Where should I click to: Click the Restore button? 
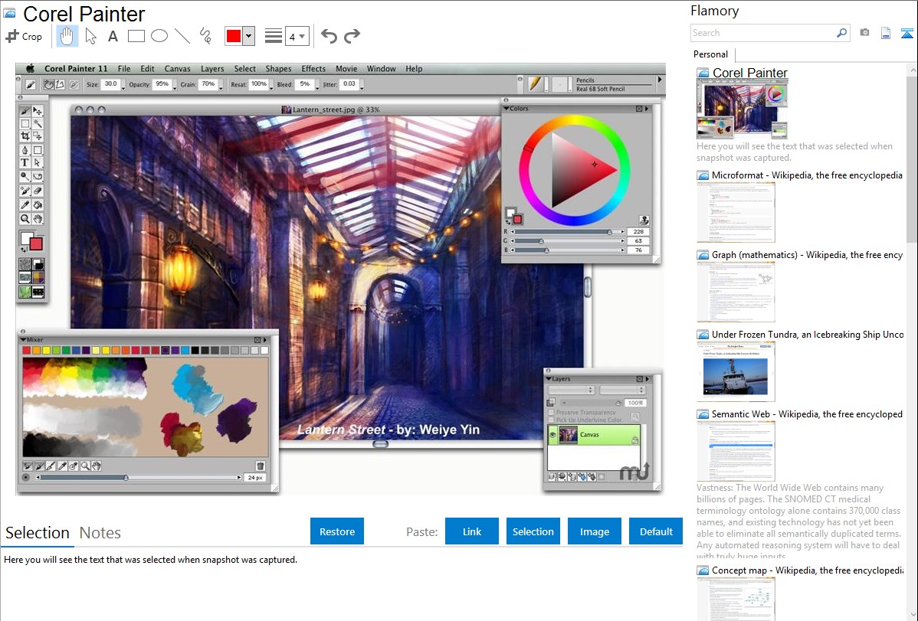[337, 531]
